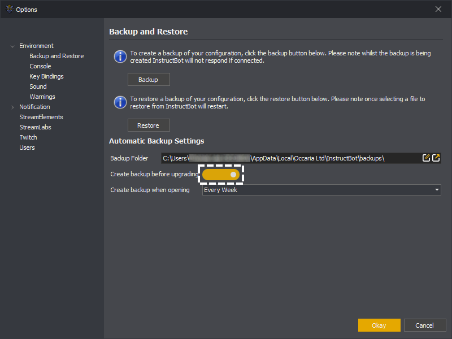Click the Restore button
This screenshot has height=339, width=452.
[x=149, y=125]
